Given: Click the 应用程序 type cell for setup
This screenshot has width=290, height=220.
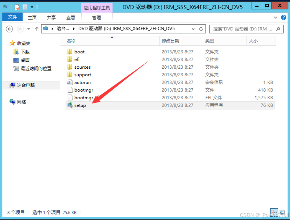Looking at the screenshot, I should [x=214, y=105].
